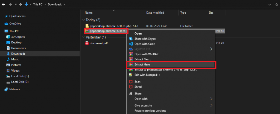
Task: Collapse the Today (2) group
Action: (83, 20)
